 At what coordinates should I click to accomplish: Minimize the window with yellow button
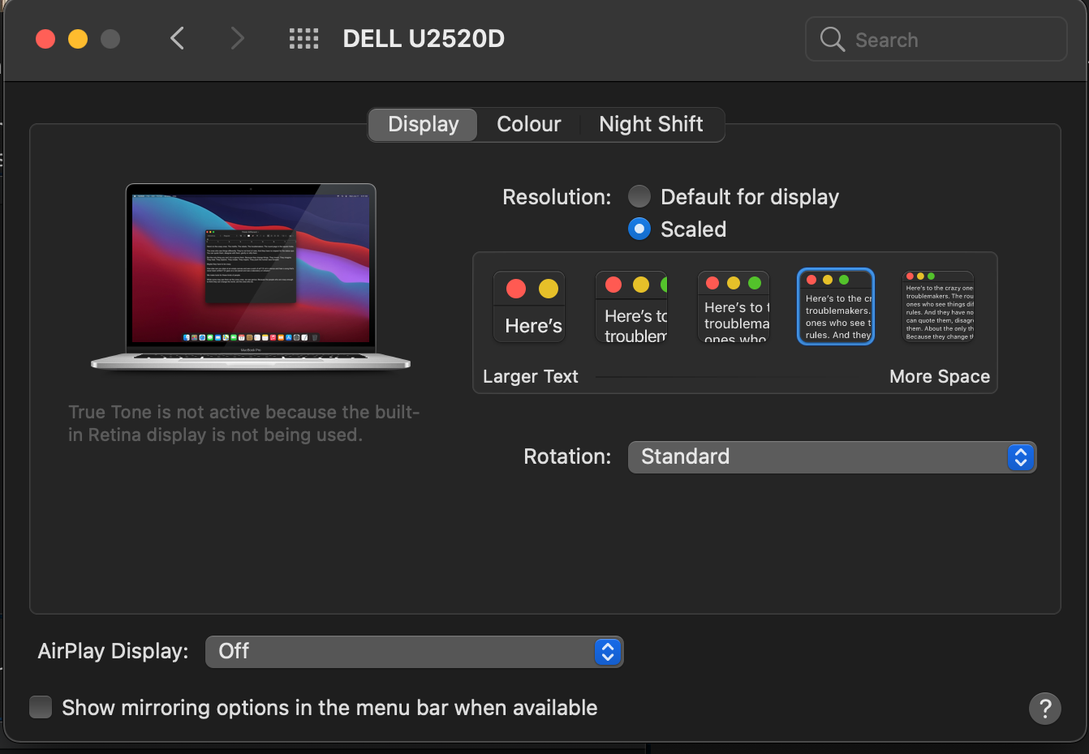[78, 38]
